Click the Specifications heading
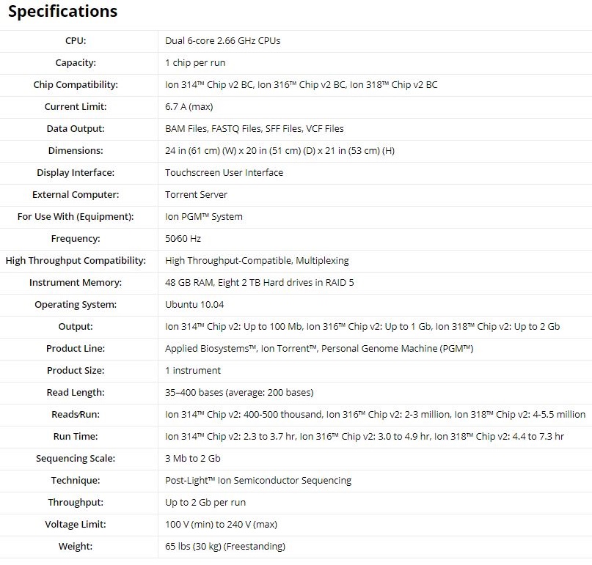Image resolution: width=592 pixels, height=565 pixels. (62, 12)
